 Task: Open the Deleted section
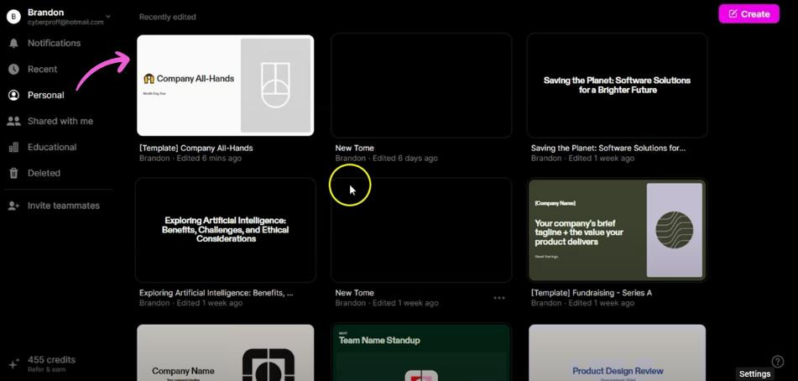44,173
